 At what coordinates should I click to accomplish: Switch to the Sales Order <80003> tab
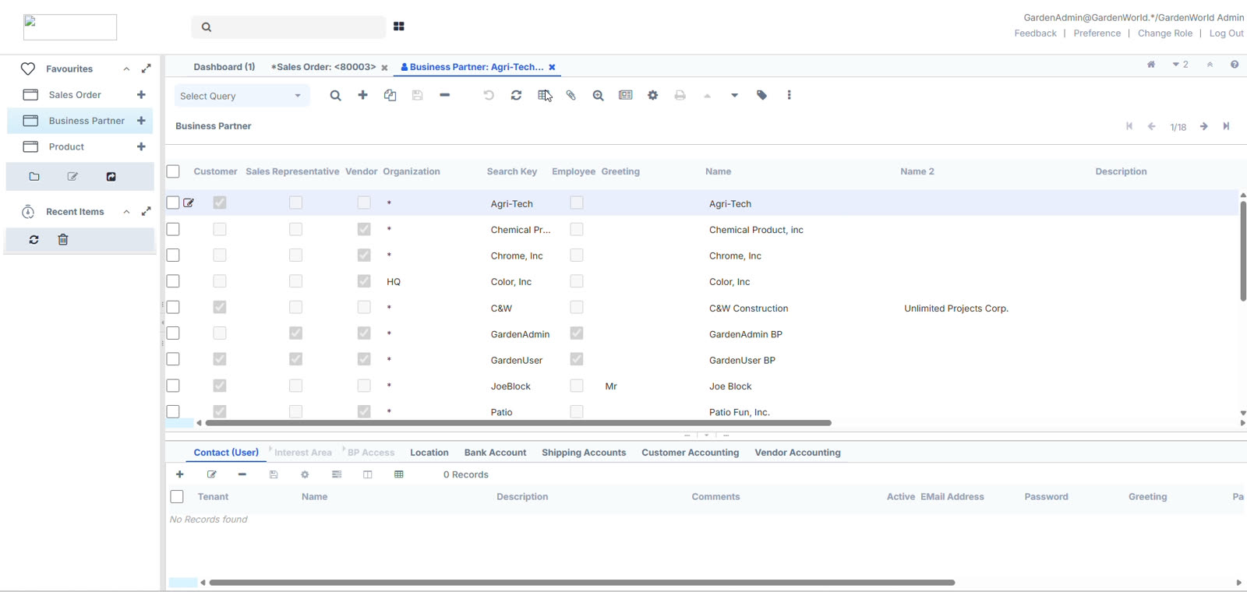click(323, 67)
